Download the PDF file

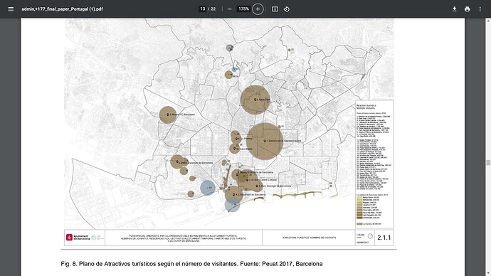pyautogui.click(x=455, y=9)
